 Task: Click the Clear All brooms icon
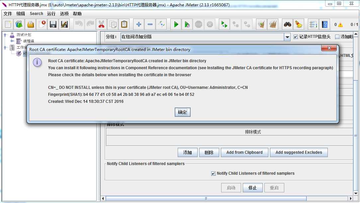(273, 24)
